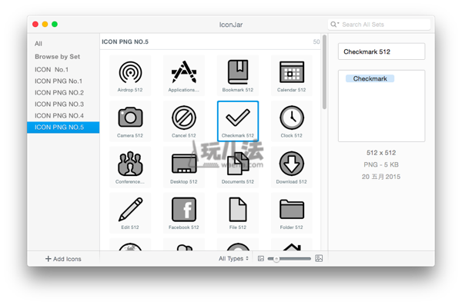Image resolution: width=462 pixels, height=305 pixels.
Task: Select the Cancel 512 icon
Action: (184, 121)
